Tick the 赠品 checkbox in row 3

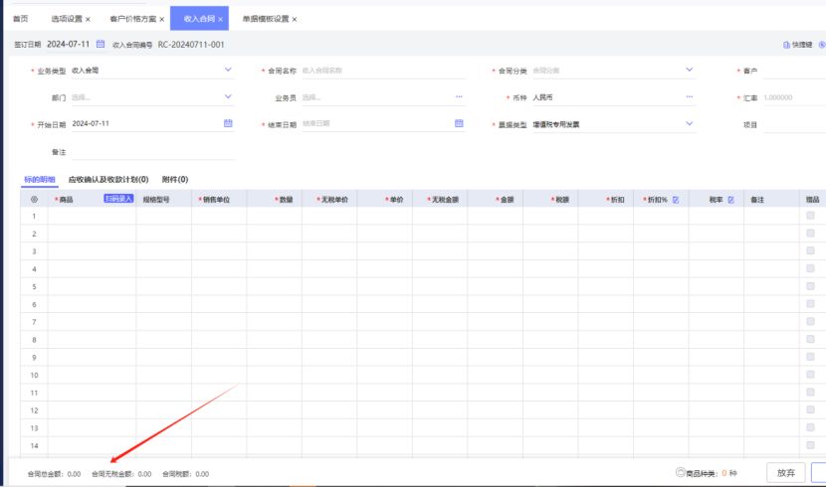tap(810, 251)
